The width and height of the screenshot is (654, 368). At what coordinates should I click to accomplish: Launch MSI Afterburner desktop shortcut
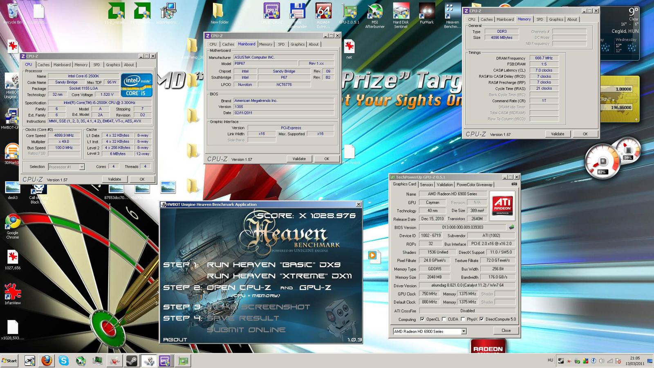coord(375,16)
